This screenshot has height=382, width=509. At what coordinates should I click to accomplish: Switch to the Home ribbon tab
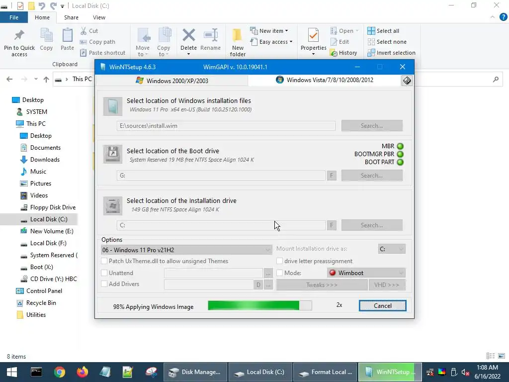42,17
